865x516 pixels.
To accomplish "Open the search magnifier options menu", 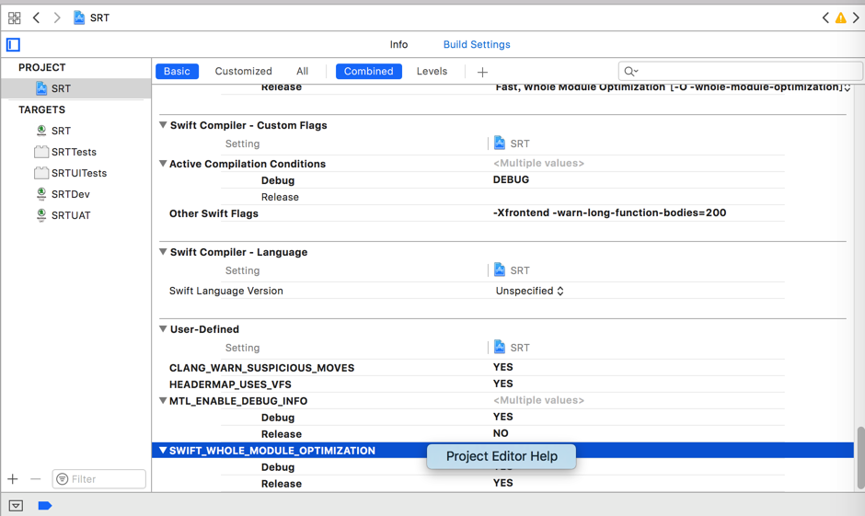I will click(x=630, y=71).
